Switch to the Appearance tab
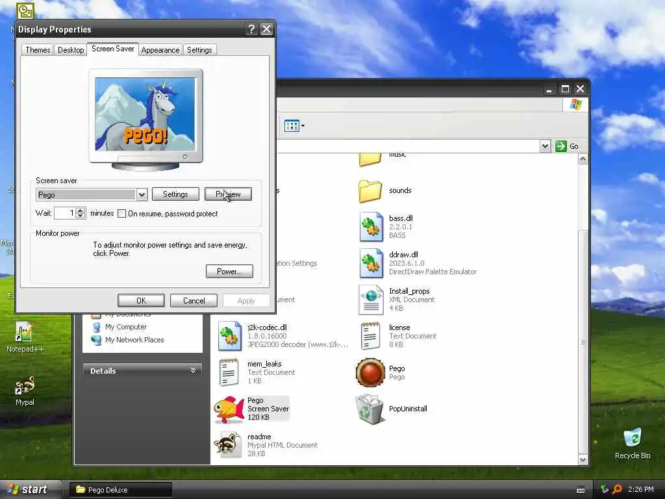Viewport: 665px width, 499px height. click(160, 50)
